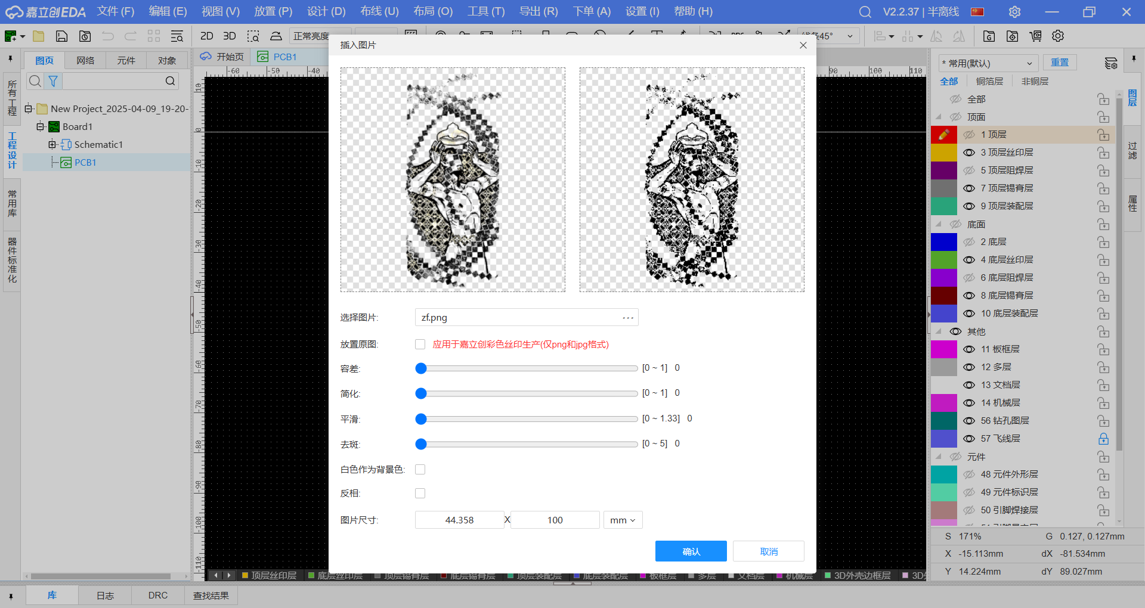Click the image width field 44.358
The image size is (1145, 608).
click(459, 520)
